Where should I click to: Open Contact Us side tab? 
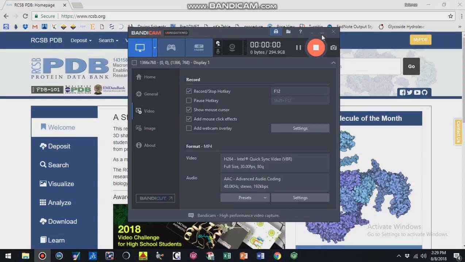click(x=458, y=132)
